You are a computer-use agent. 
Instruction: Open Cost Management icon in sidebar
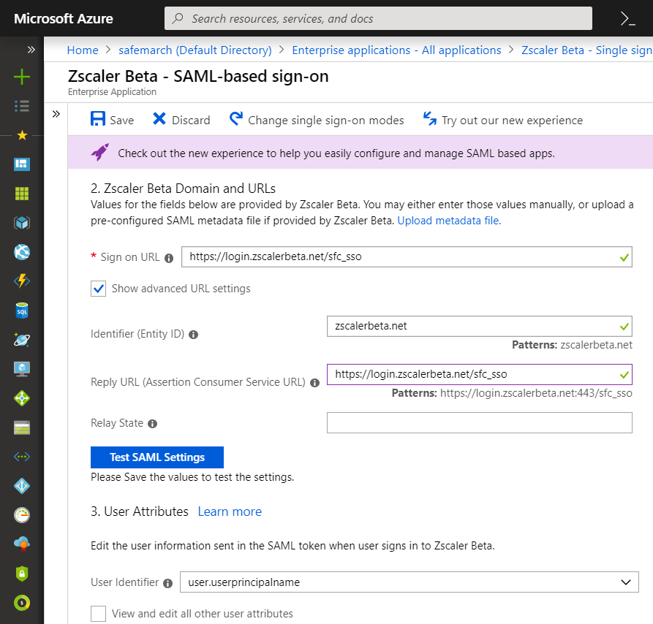pyautogui.click(x=22, y=603)
